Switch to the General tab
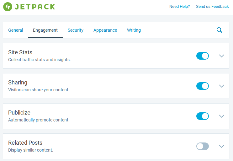The width and height of the screenshot is (233, 161). 16,30
